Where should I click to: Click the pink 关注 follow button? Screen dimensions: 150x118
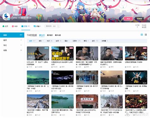coord(128,19)
